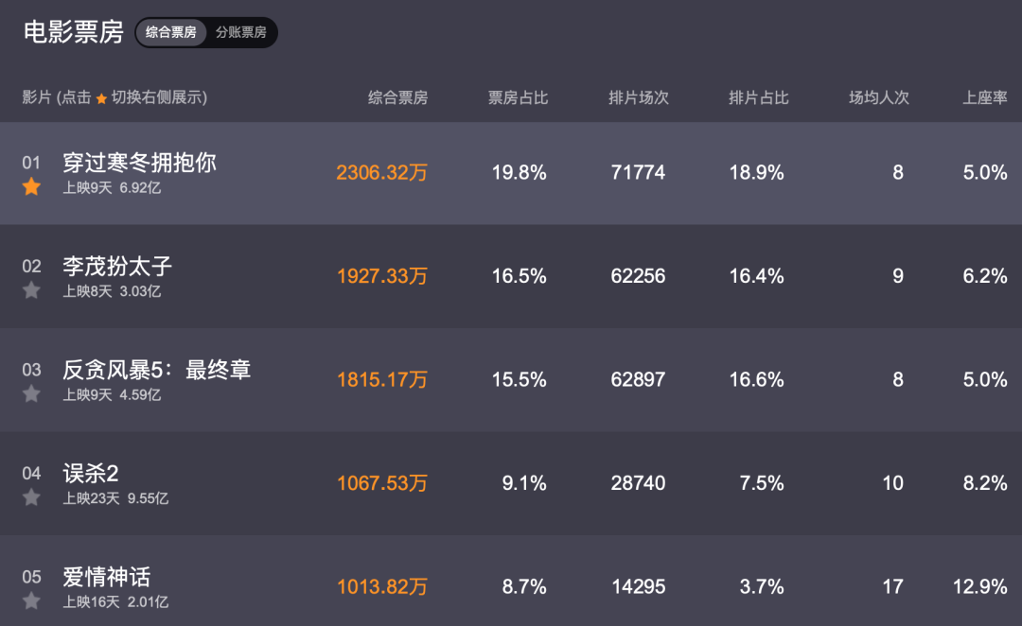
Task: Open the movie title 李茂扮太子
Action: [117, 266]
